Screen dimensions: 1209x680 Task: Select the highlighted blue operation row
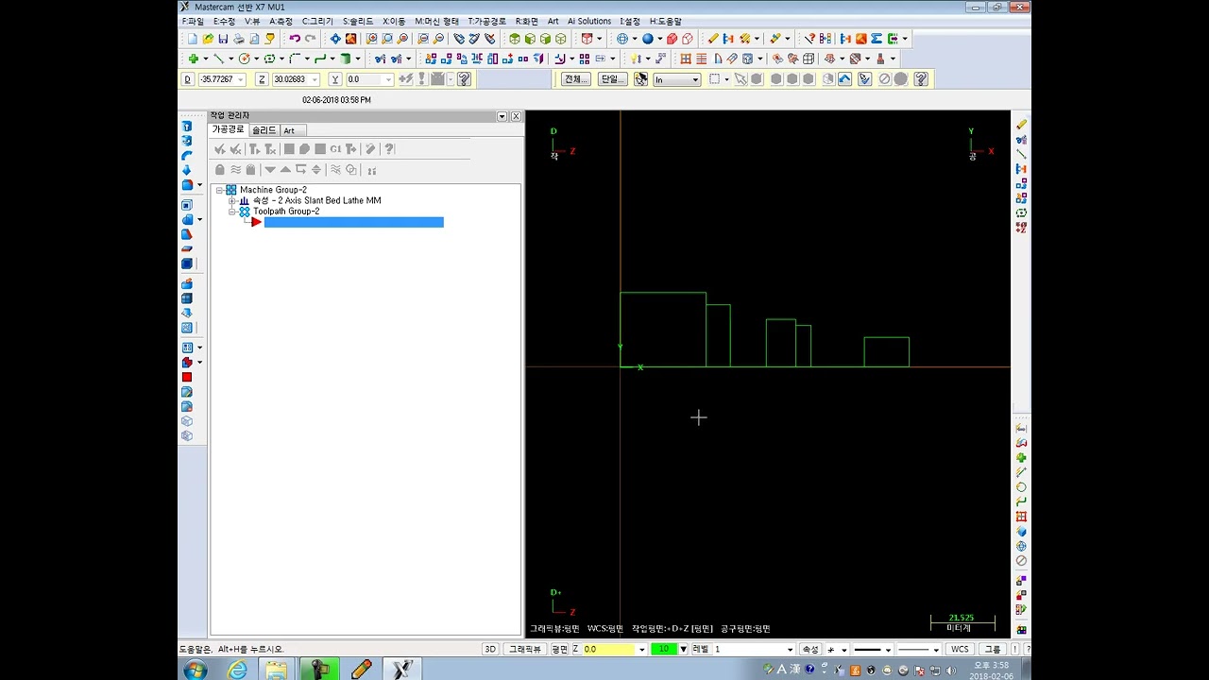[x=353, y=222]
